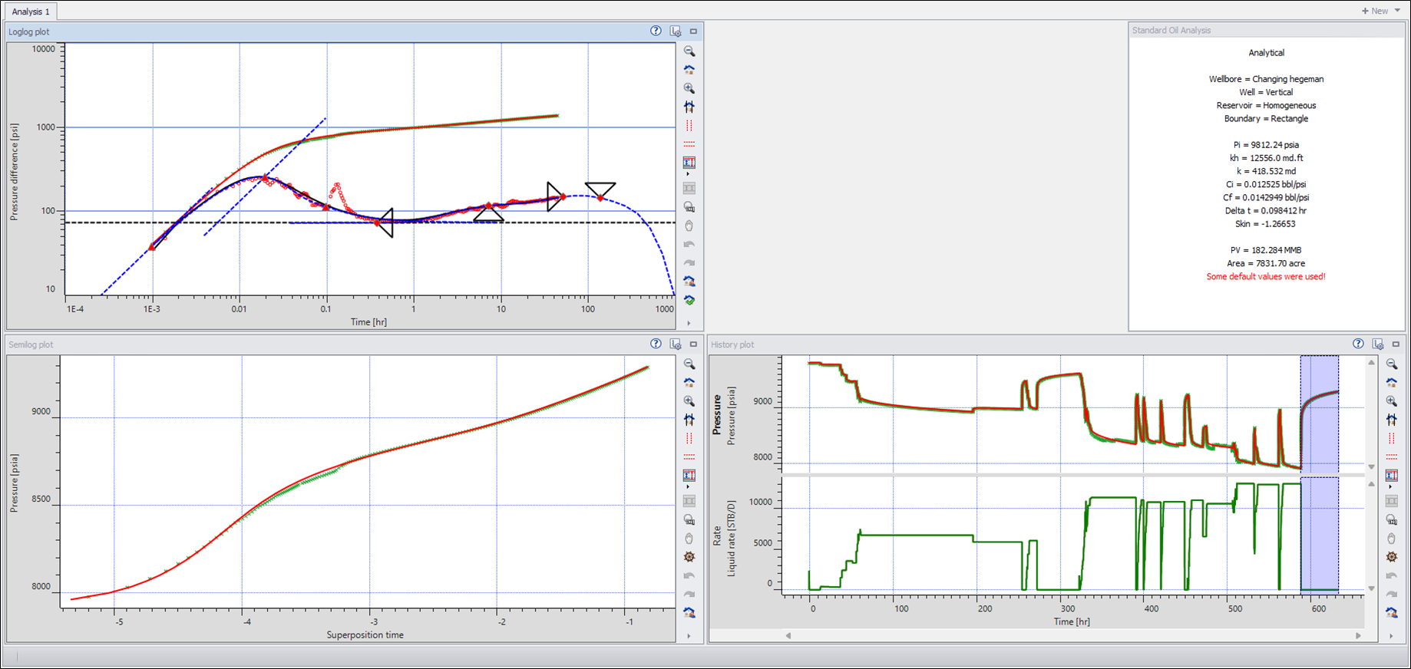Select the Analysis 1 tab
This screenshot has width=1411, height=669.
click(31, 12)
